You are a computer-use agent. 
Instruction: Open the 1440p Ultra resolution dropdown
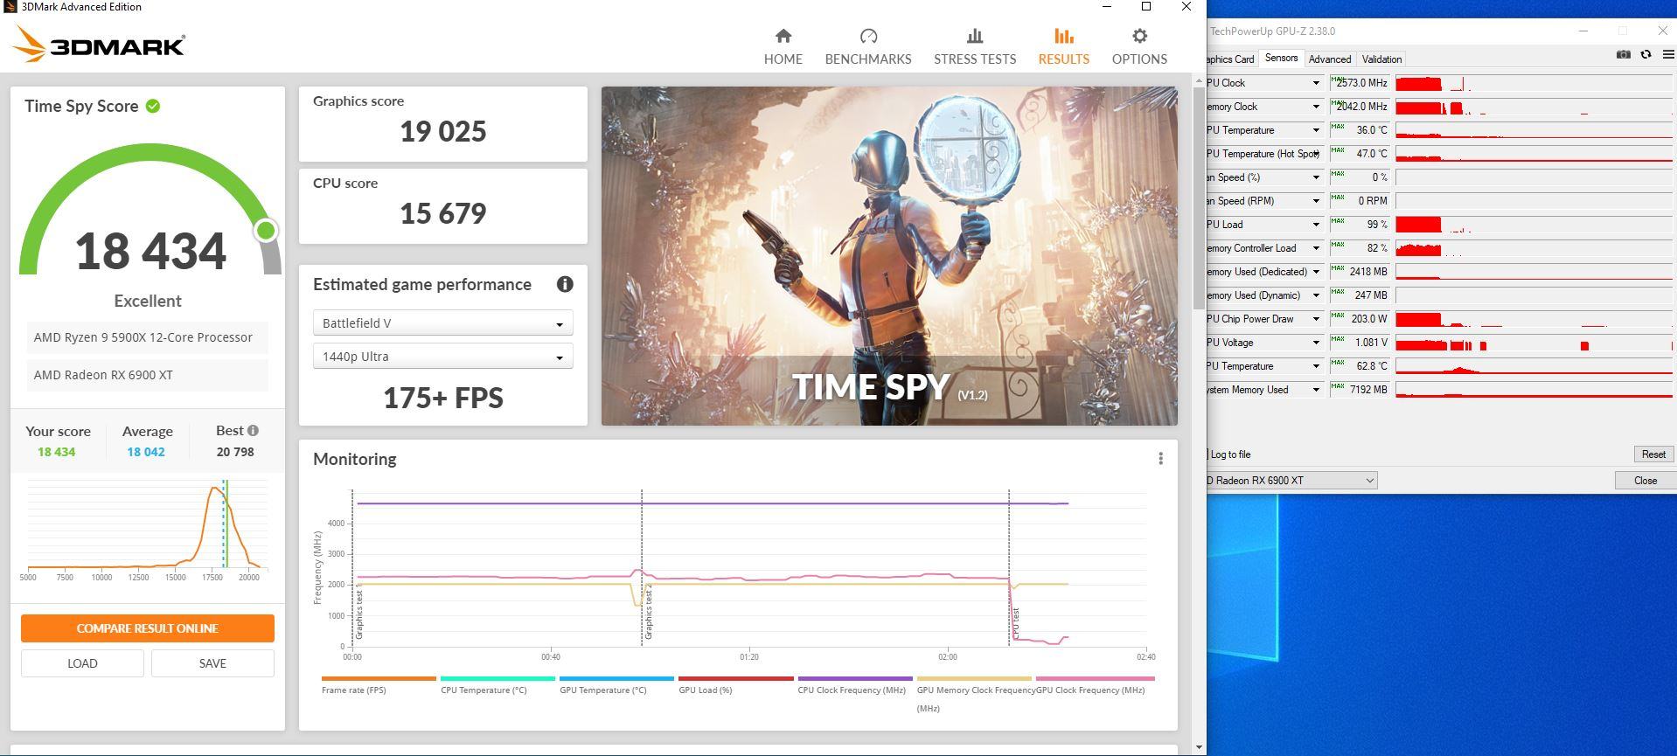(442, 357)
